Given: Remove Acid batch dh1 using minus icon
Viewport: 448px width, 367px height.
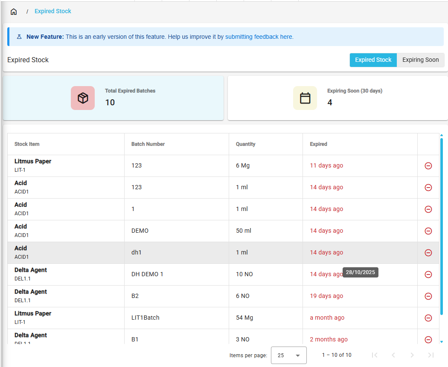Looking at the screenshot, I should click(428, 253).
